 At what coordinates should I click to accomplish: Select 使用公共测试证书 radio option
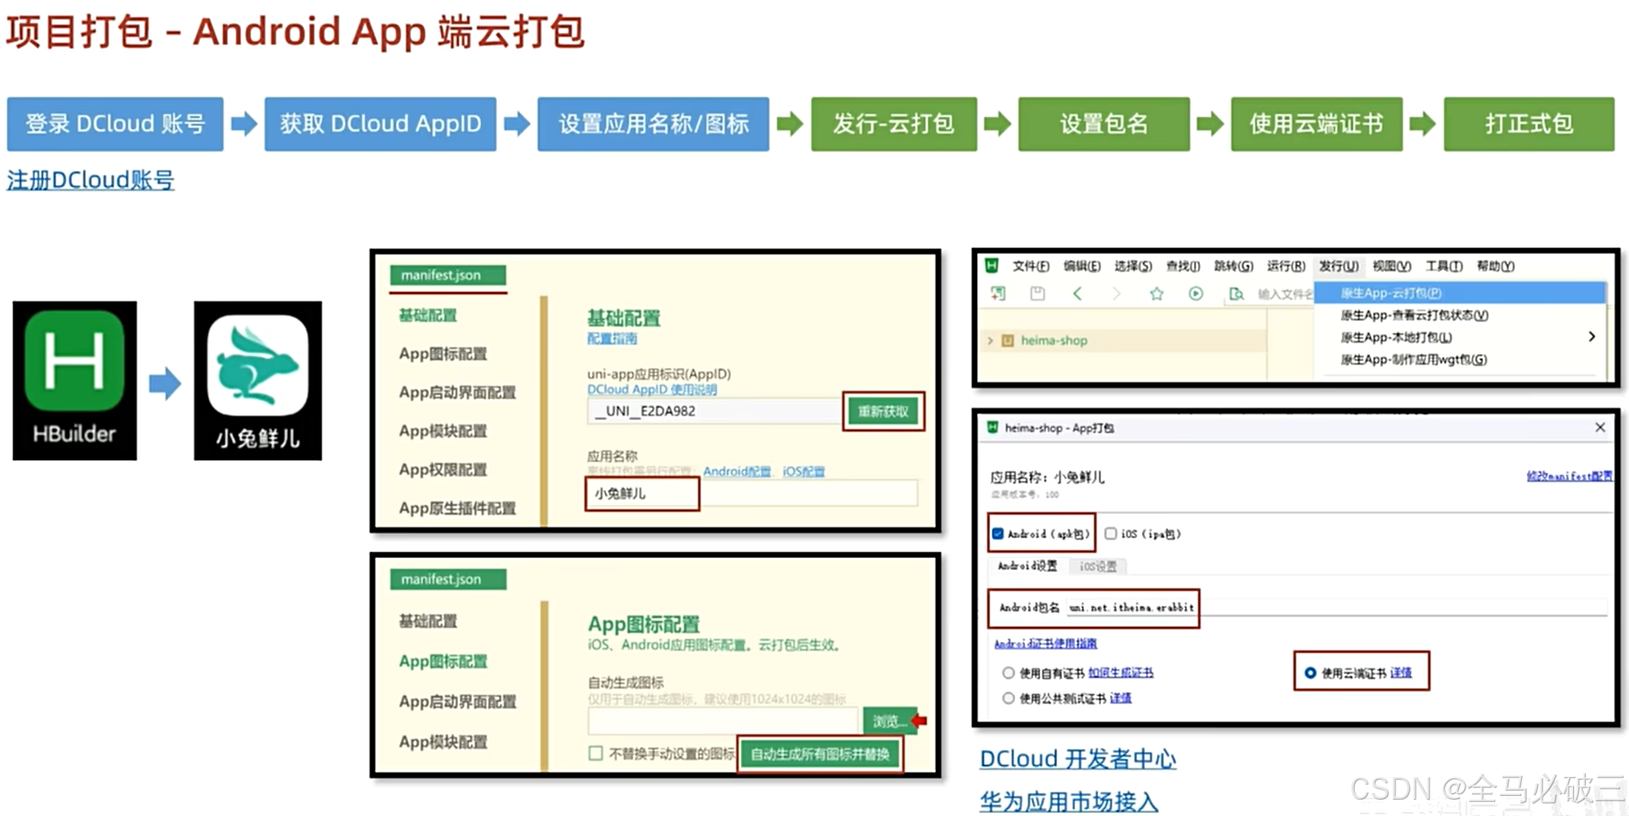tap(1008, 698)
